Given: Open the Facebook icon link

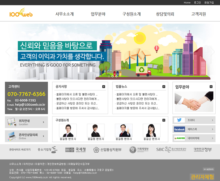Looking at the screenshot, I should 179,129.
